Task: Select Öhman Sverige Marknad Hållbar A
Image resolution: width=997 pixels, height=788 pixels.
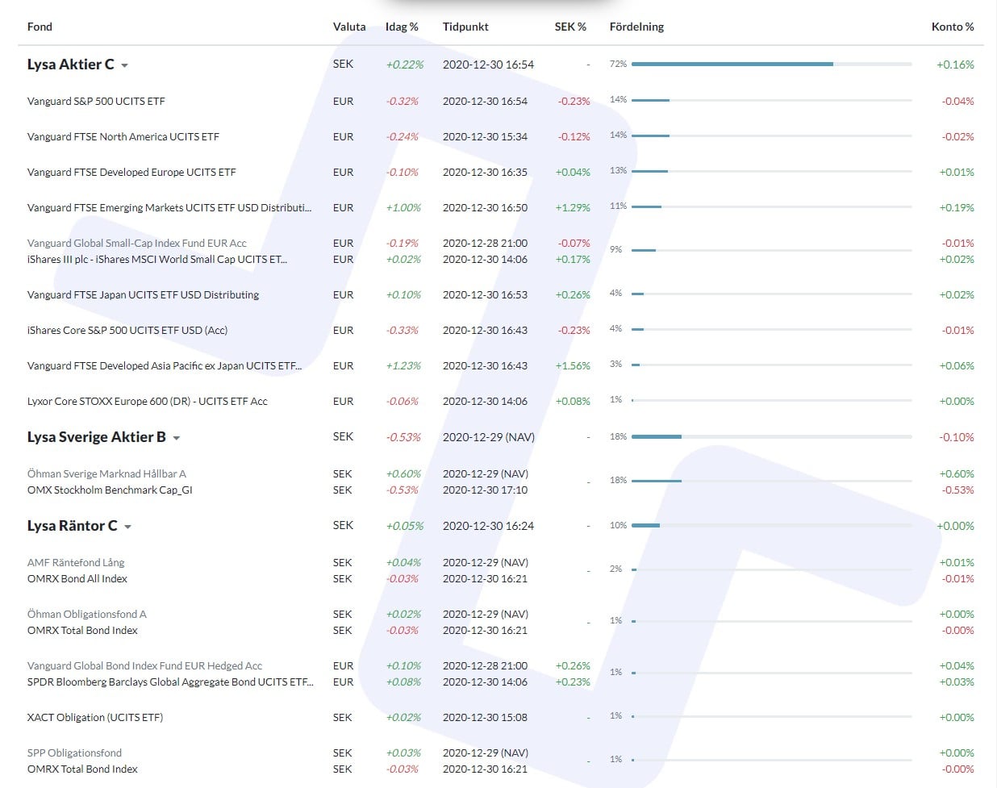Action: (x=106, y=473)
